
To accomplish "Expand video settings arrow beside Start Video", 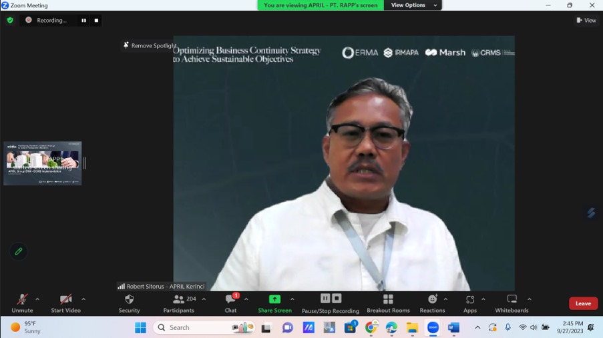I will pyautogui.click(x=83, y=299).
